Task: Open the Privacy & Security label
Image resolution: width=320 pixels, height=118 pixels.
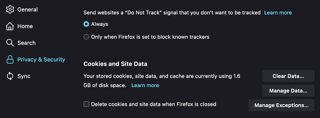Action: pyautogui.click(x=41, y=60)
